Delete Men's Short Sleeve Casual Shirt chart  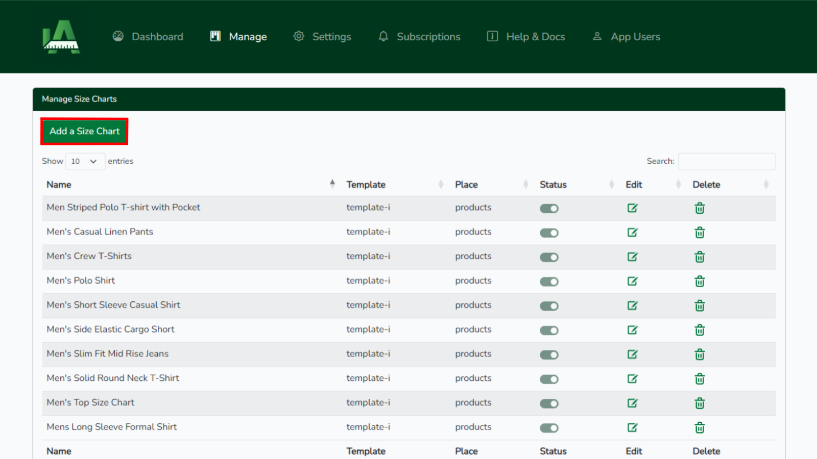point(700,306)
